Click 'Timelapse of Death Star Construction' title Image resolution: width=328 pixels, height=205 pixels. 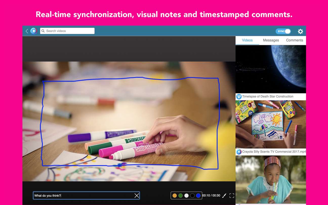click(x=268, y=96)
